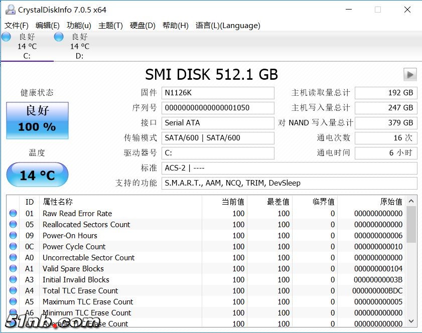Click the 良好 100 % health status button
Image resolution: width=422 pixels, height=333 pixels.
37,120
